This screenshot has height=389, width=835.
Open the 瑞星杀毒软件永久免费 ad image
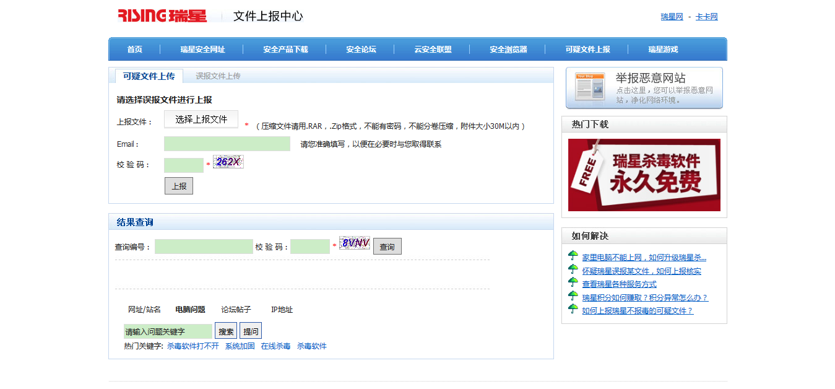pos(644,175)
